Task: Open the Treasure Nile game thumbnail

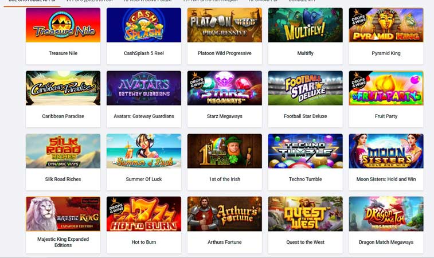Action: [x=63, y=25]
